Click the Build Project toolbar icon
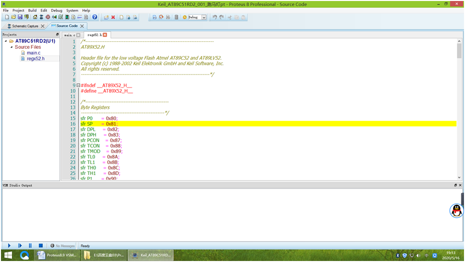Image resolution: width=465 pixels, height=262 pixels. coord(154,17)
